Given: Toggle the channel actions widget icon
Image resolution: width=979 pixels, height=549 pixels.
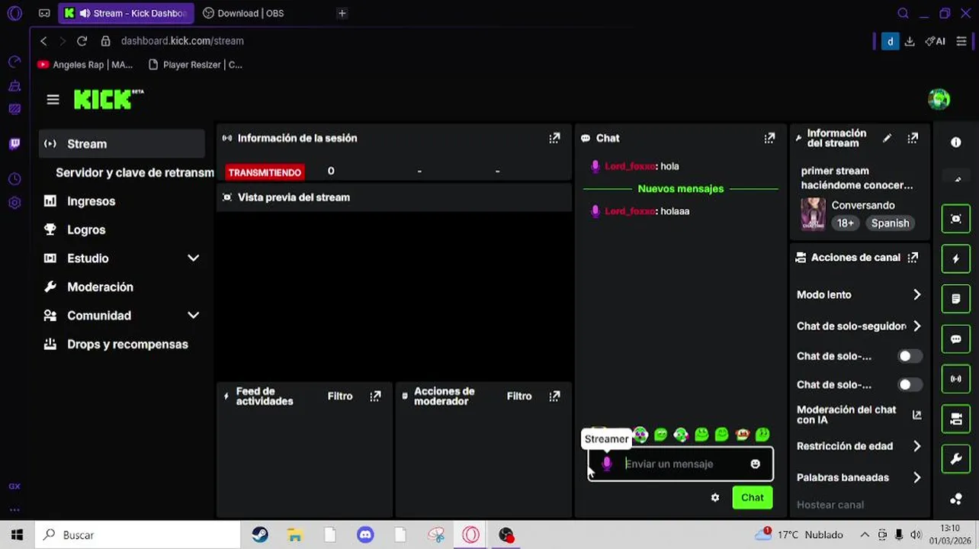Looking at the screenshot, I should point(956,419).
